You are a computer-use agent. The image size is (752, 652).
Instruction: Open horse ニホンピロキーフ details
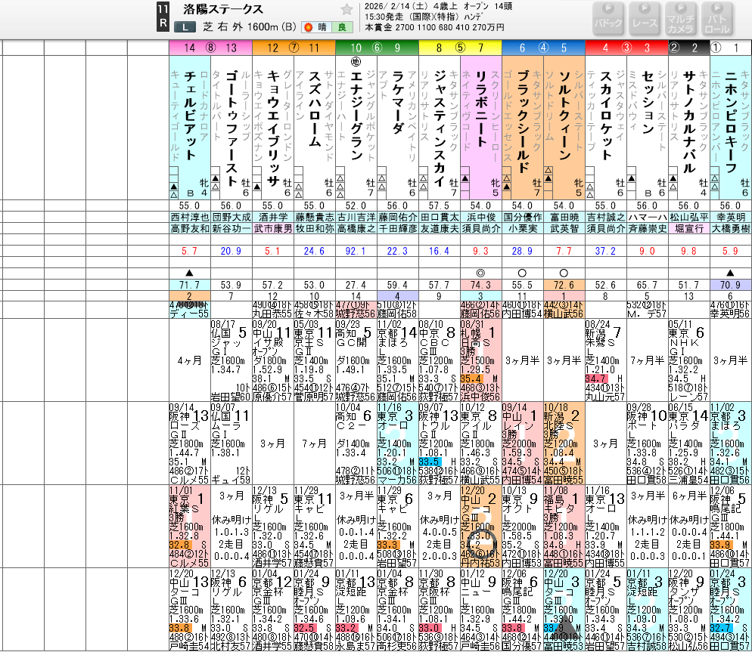pyautogui.click(x=731, y=121)
